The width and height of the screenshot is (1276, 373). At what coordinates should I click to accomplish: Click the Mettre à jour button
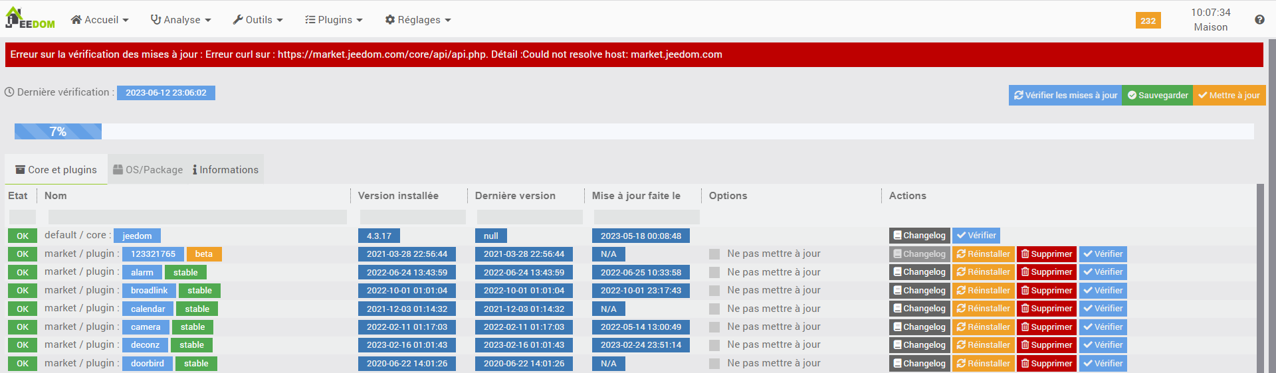point(1229,95)
